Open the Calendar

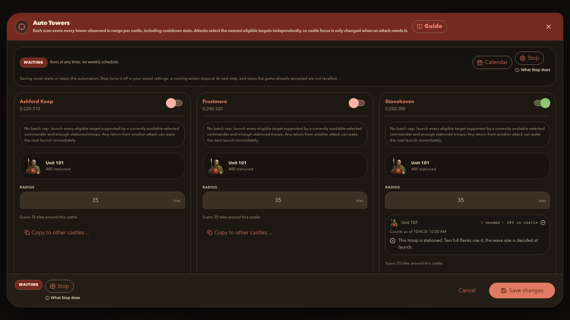point(492,62)
